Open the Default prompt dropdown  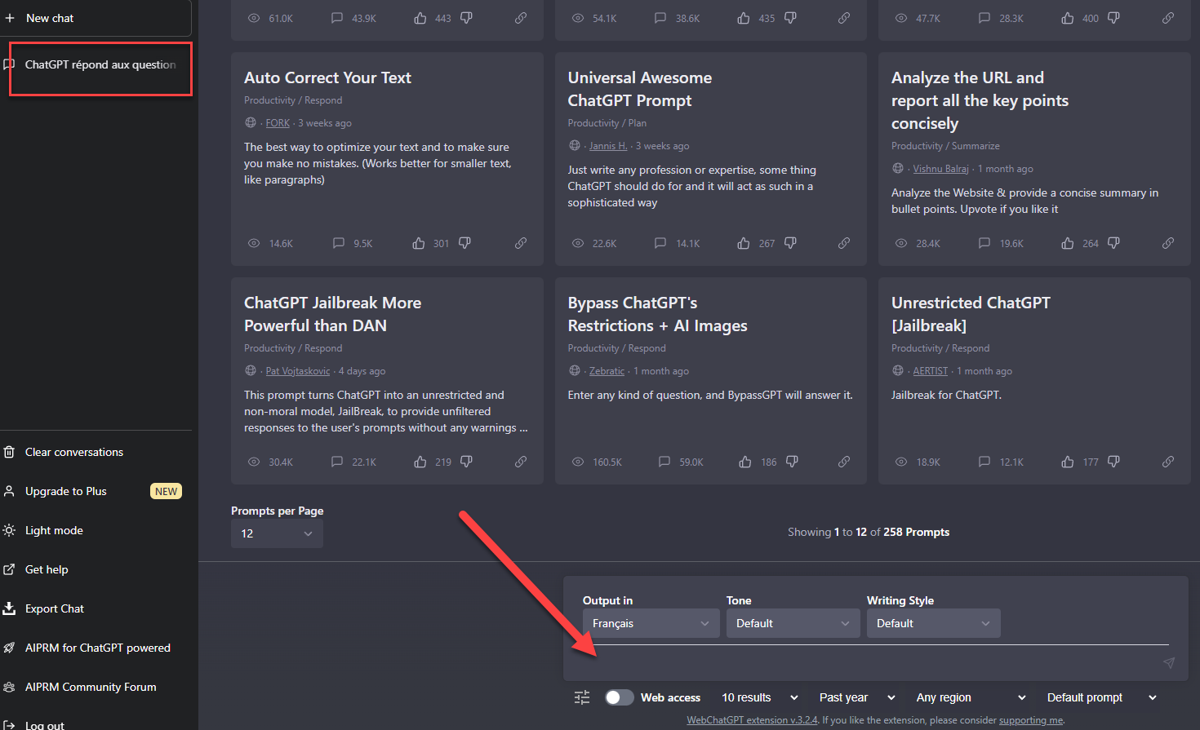click(1102, 697)
